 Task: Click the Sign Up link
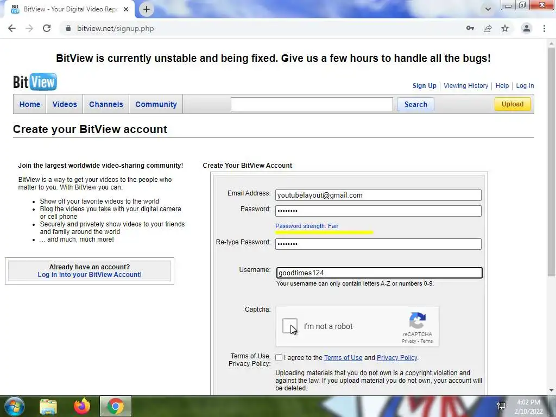pyautogui.click(x=425, y=85)
